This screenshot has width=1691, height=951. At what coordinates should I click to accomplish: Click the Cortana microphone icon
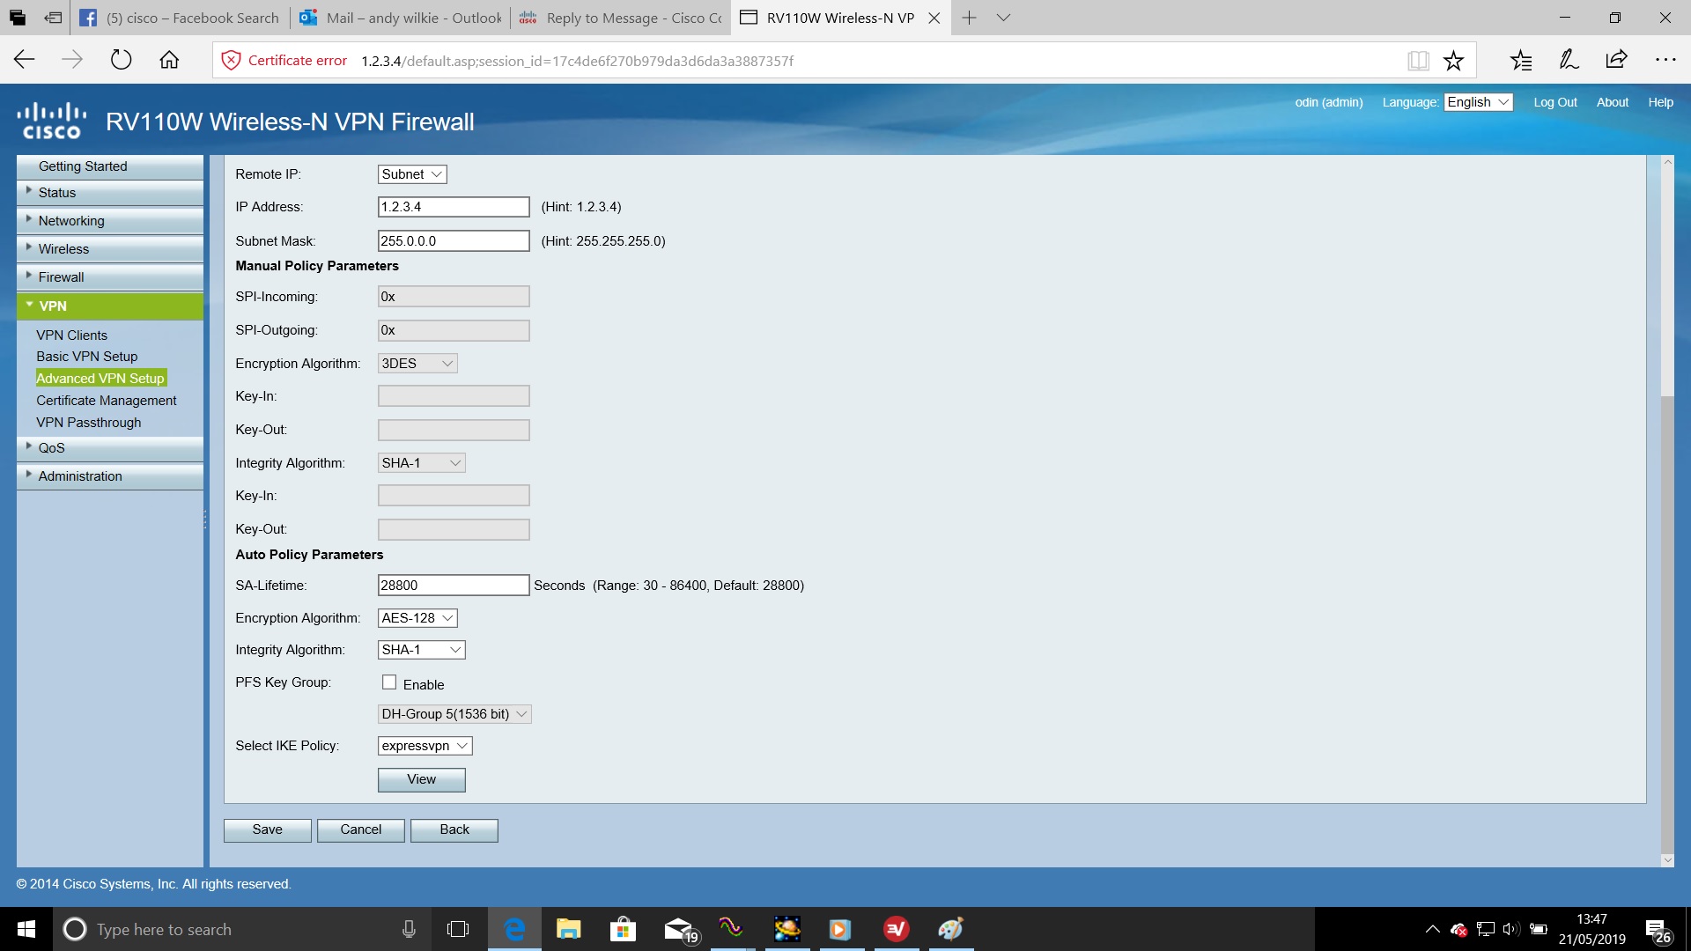tap(409, 929)
